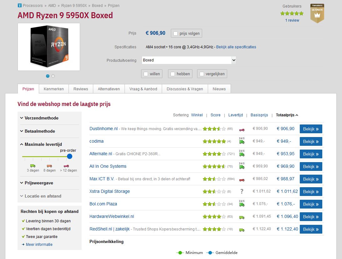The width and height of the screenshot is (342, 259).
Task: Sort the shops by Basisprijs
Action: point(259,115)
